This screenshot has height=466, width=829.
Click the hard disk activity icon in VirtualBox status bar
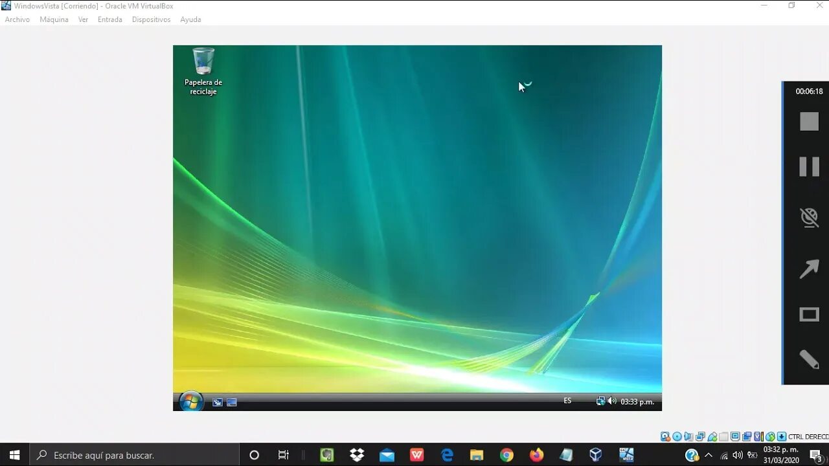click(x=664, y=436)
